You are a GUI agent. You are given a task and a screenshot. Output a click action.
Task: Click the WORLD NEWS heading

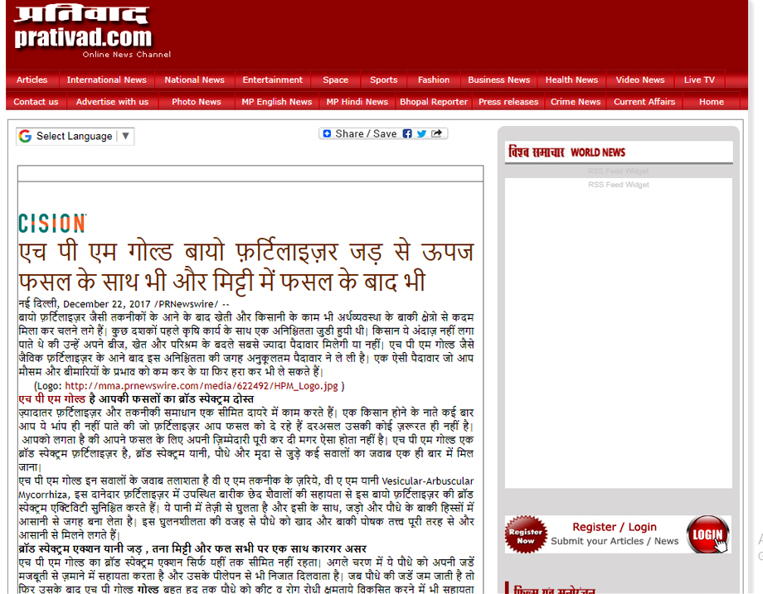pyautogui.click(x=598, y=152)
